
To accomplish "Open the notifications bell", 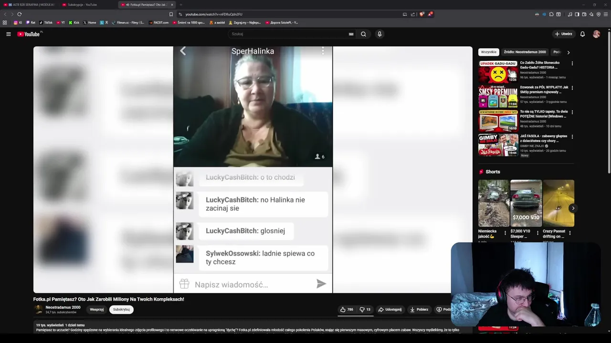I will (x=582, y=34).
